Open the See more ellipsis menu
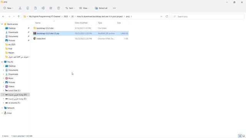The image size is (246, 138). tap(115, 8)
